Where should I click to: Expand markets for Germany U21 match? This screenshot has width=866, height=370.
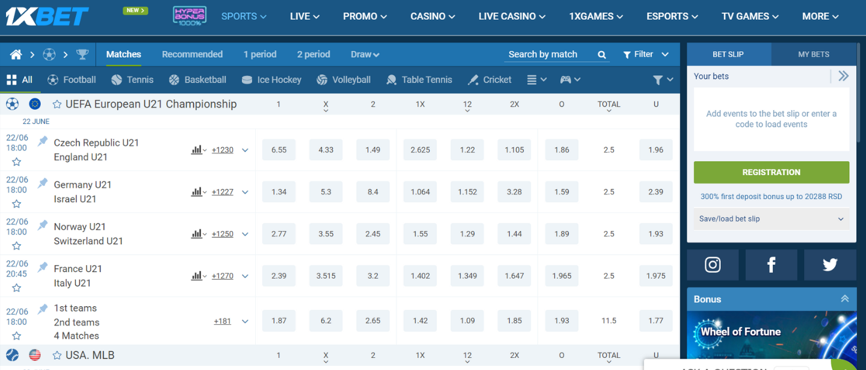click(x=245, y=193)
